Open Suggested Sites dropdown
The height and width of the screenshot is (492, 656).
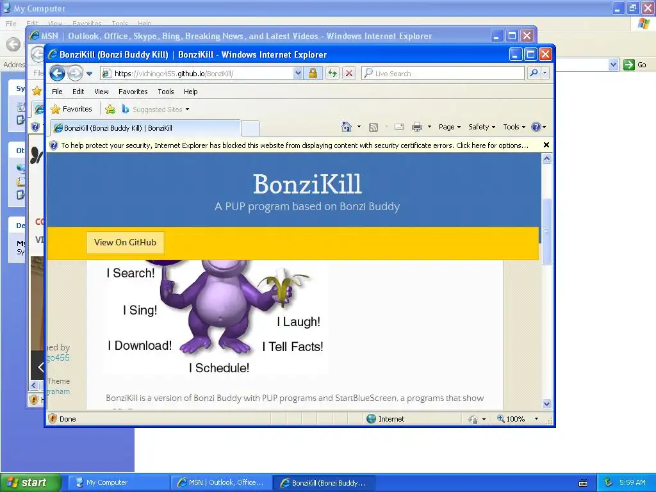(155, 109)
